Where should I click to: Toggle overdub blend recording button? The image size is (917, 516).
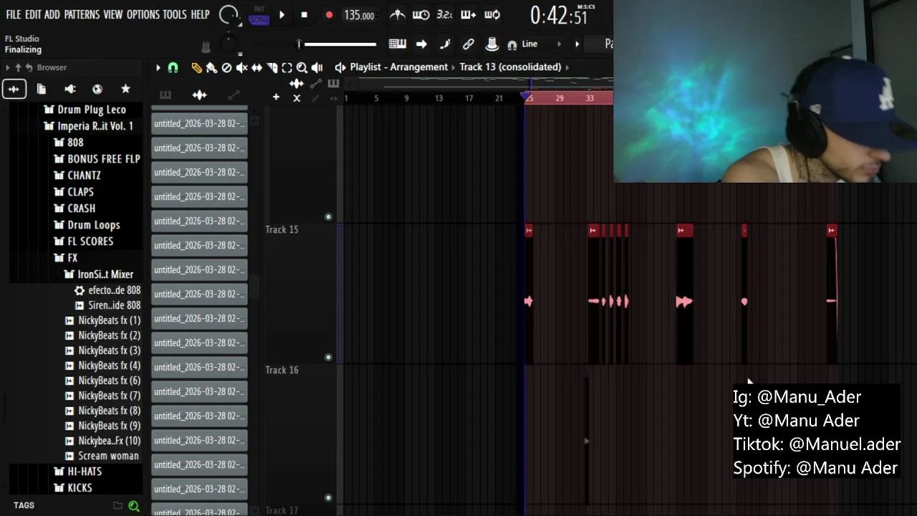click(x=468, y=14)
